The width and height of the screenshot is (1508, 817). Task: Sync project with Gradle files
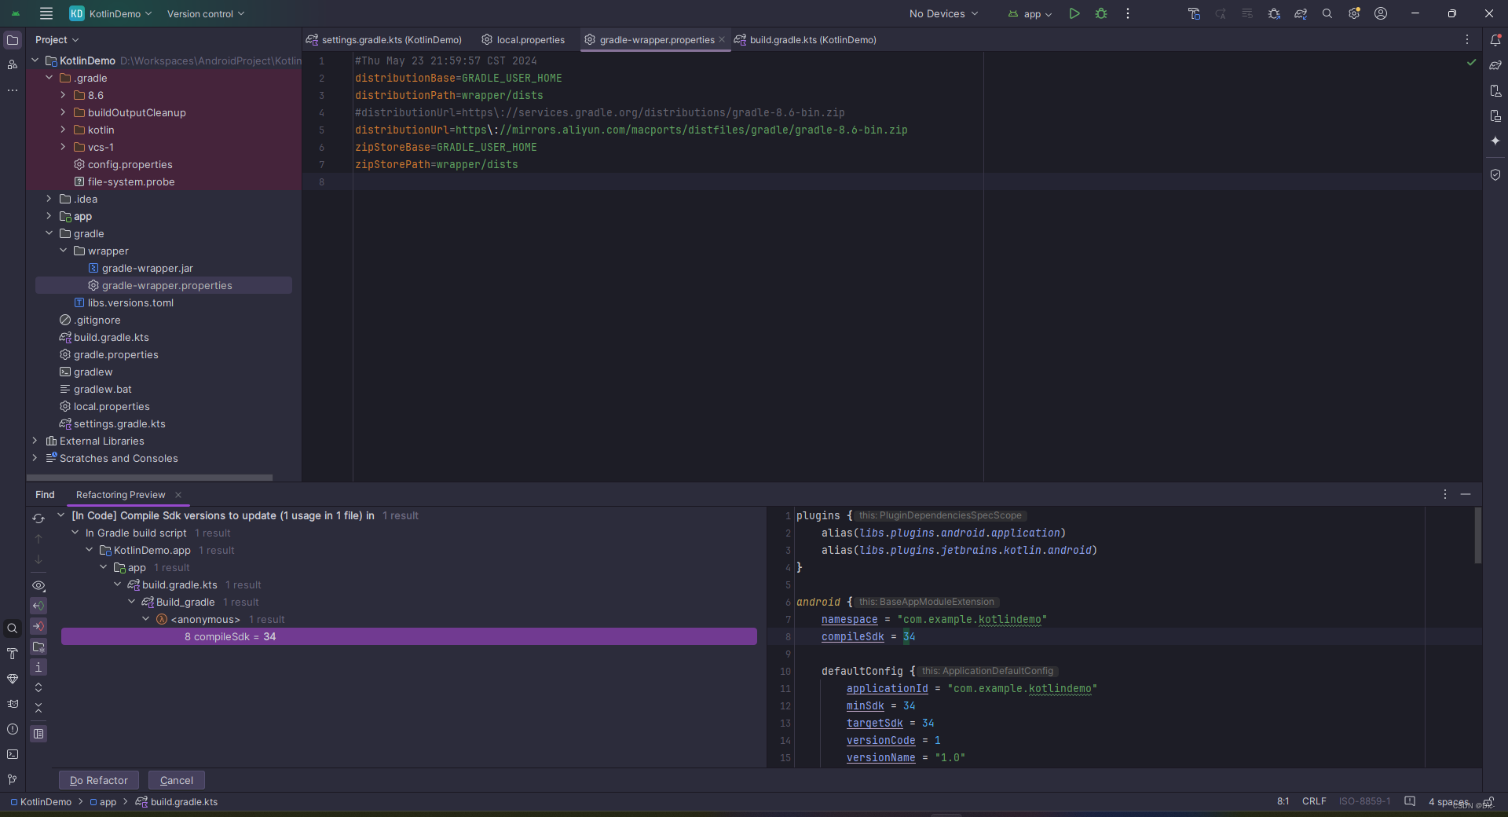1300,13
